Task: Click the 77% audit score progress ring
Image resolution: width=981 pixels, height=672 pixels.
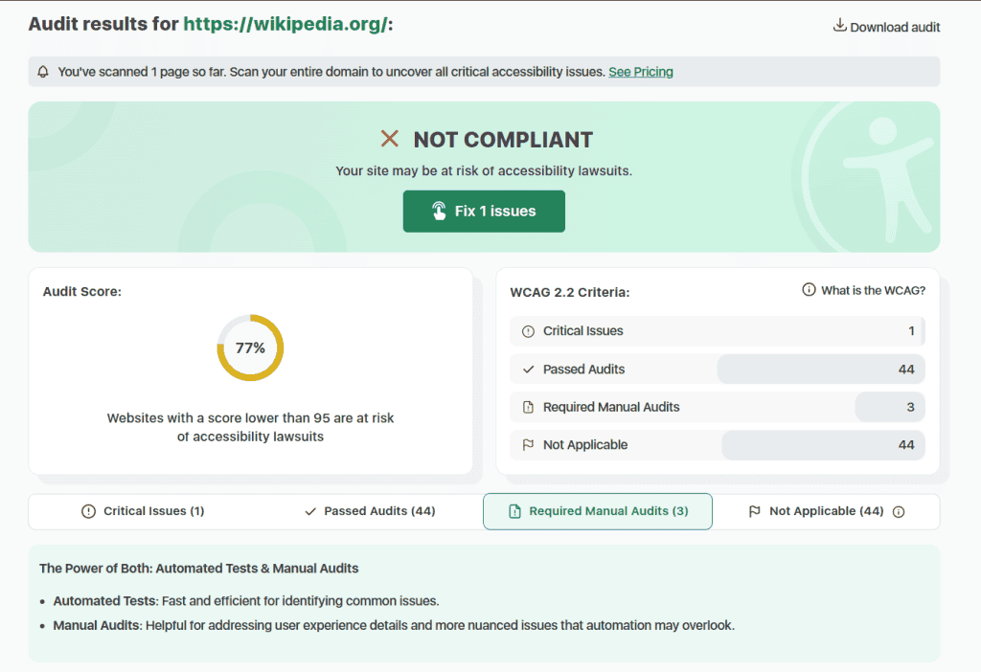Action: pyautogui.click(x=250, y=347)
